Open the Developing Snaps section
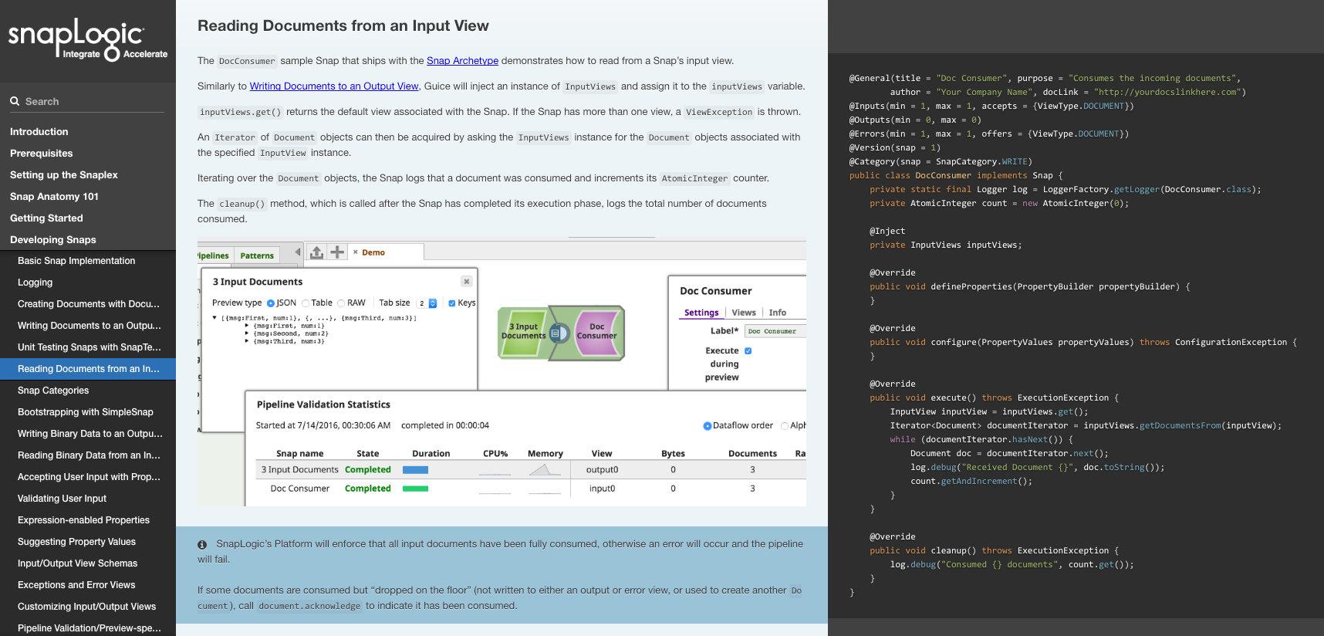 point(53,240)
